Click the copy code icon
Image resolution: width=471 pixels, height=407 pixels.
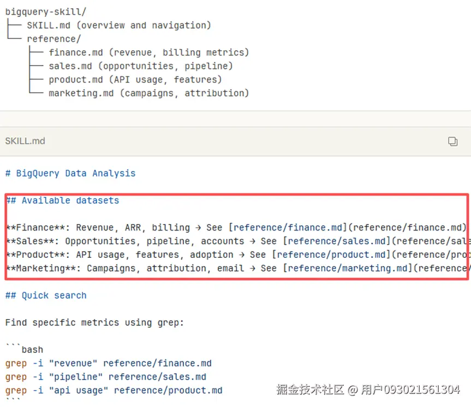click(x=452, y=141)
